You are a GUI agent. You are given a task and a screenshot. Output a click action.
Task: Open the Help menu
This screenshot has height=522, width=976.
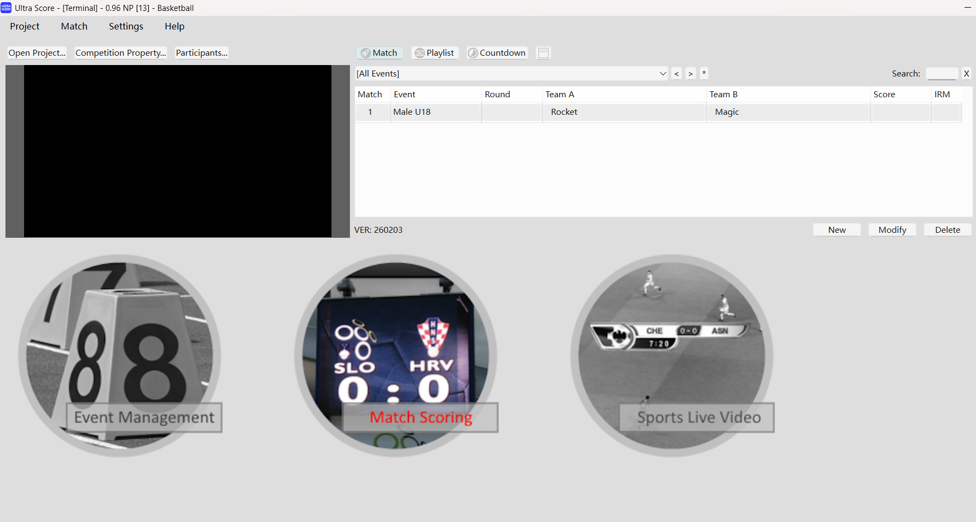(x=174, y=26)
